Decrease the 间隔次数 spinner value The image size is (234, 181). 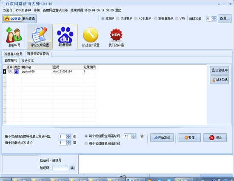tap(214, 20)
